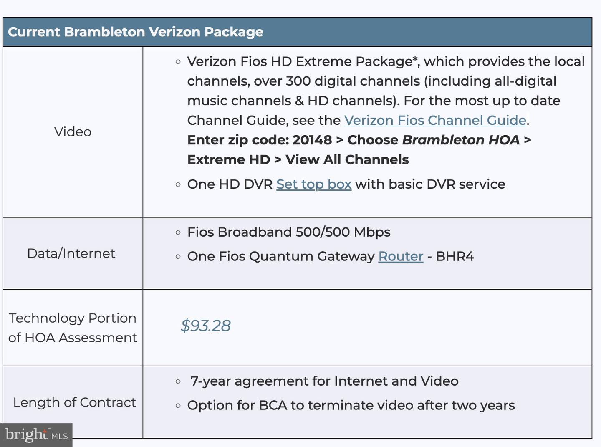Click the Enter zip code: 20148 bold text
The image size is (601, 447).
pyautogui.click(x=260, y=140)
